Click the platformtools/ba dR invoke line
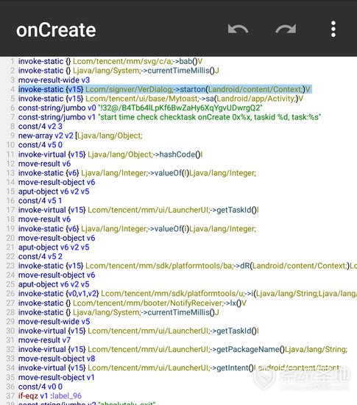 [188, 266]
